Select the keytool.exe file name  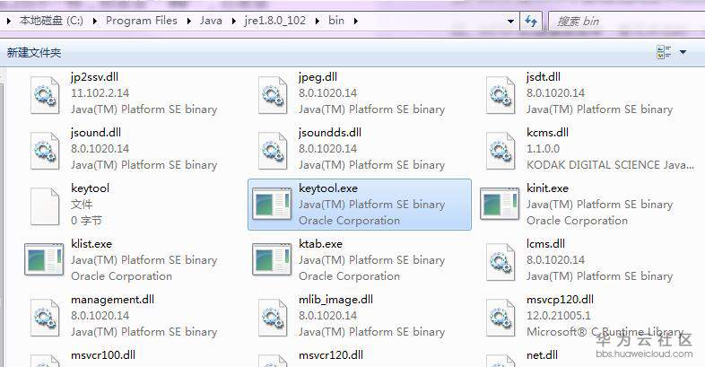coord(328,188)
